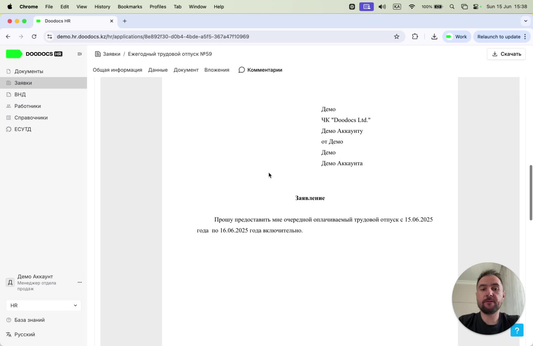Screen dimensions: 533x346
Task: Expand the Chrome tab search chevron
Action: [525, 21]
